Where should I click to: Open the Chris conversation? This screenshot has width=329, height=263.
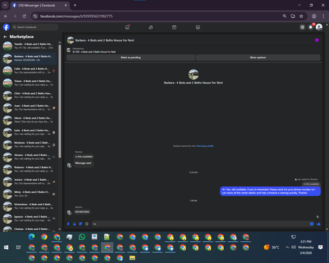click(30, 95)
